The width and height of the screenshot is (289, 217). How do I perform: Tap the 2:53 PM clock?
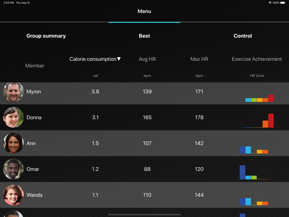pos(9,3)
